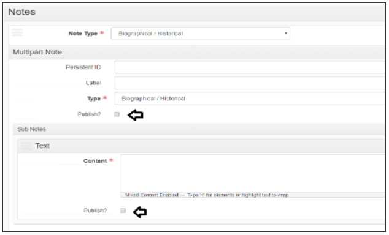This screenshot has height=235, width=389.
Task: Click the Note Type label
Action: pyautogui.click(x=83, y=34)
